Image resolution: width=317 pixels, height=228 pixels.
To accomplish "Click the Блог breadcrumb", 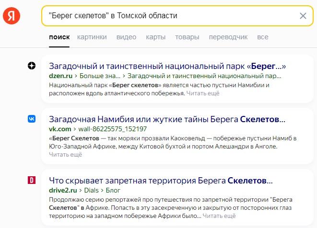I will coord(113,190).
